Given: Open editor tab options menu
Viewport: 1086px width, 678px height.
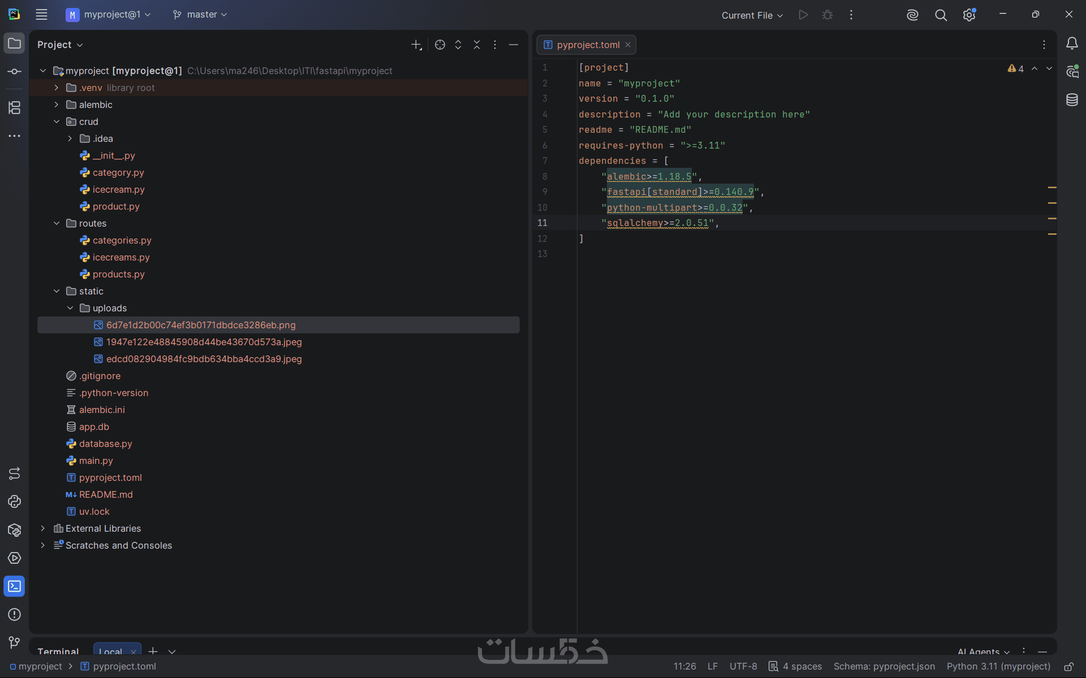Looking at the screenshot, I should coord(1044,45).
